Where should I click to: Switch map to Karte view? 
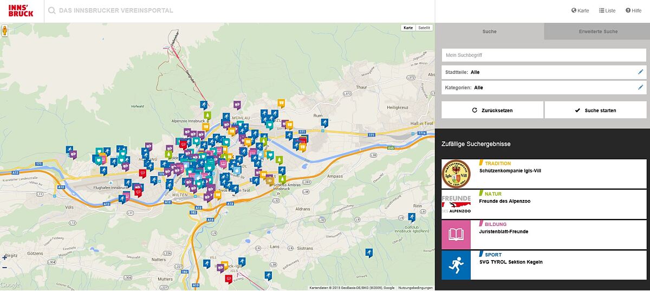coord(408,28)
